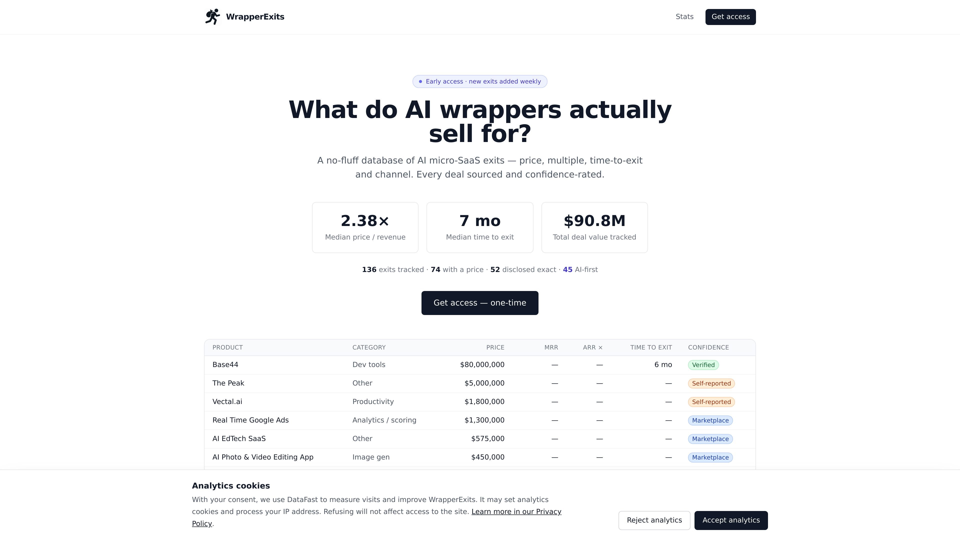The height and width of the screenshot is (540, 960).
Task: Select The Peak product row
Action: pyautogui.click(x=480, y=383)
